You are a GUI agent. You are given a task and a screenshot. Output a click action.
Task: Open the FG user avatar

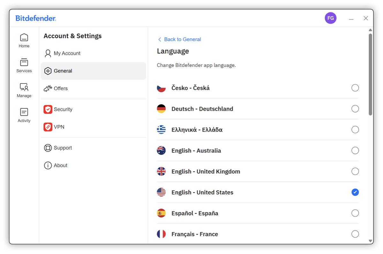click(x=331, y=18)
